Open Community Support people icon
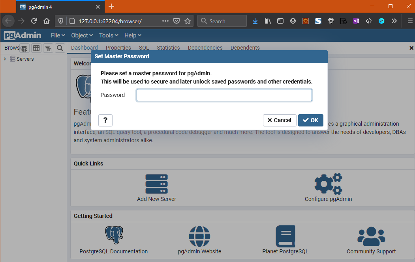Image resolution: width=415 pixels, height=262 pixels. [371, 236]
